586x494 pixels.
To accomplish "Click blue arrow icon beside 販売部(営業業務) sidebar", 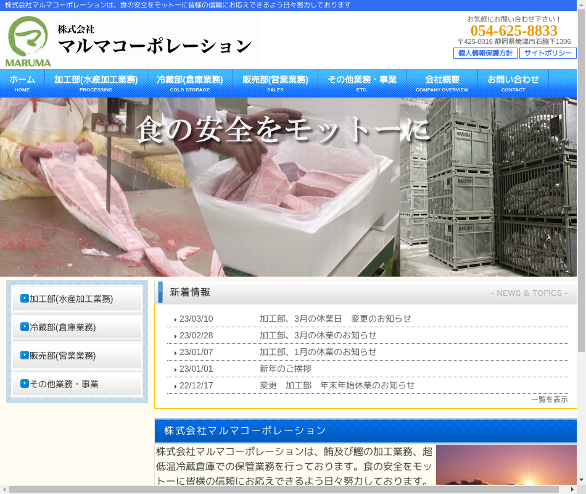I will [25, 355].
